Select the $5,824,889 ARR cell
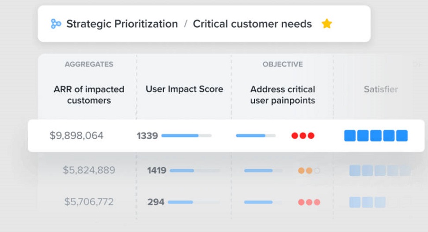The image size is (428, 232). tap(89, 171)
